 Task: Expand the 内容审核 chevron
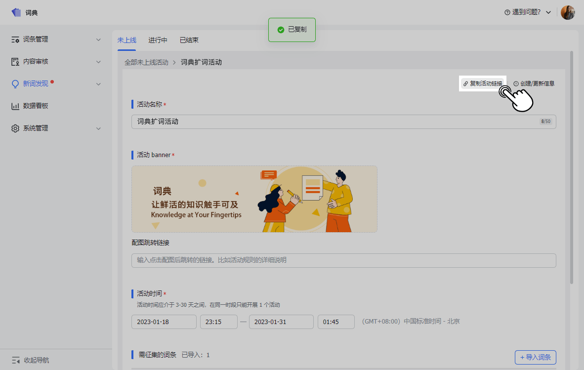[x=98, y=62]
